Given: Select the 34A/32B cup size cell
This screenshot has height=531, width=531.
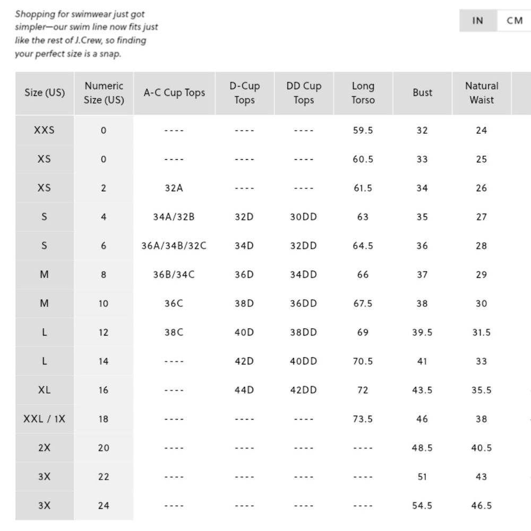Looking at the screenshot, I should pyautogui.click(x=174, y=217).
